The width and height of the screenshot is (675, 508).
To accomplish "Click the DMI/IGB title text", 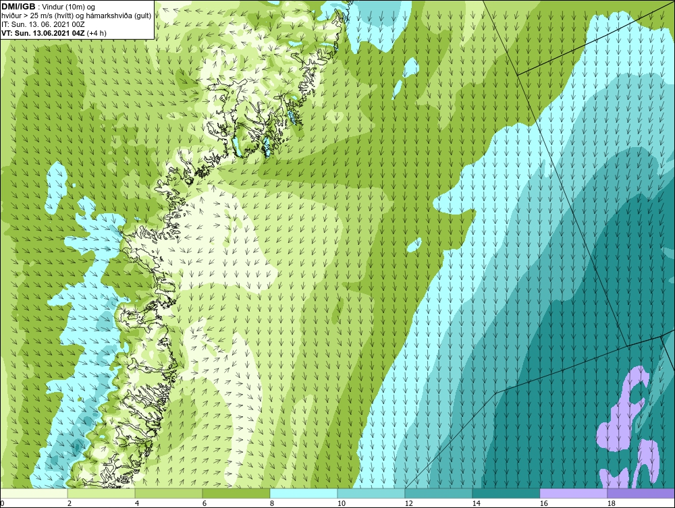I will 18,7.
